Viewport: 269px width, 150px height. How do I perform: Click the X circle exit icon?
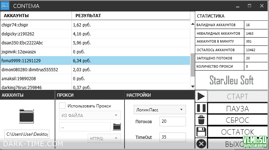click(x=201, y=144)
